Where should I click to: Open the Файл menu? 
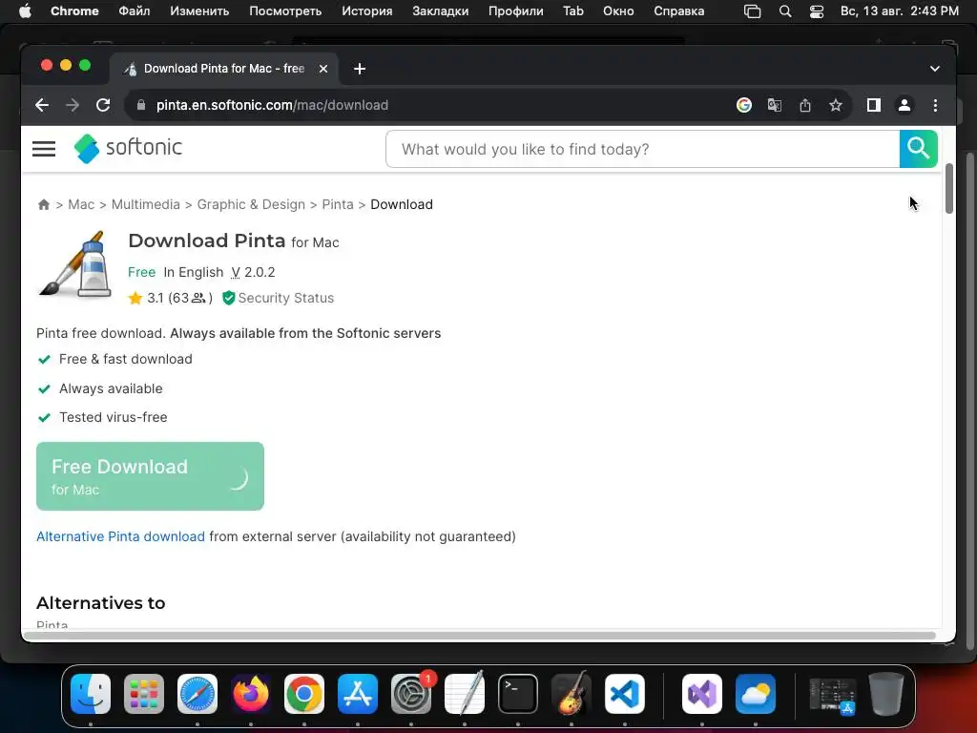(134, 11)
